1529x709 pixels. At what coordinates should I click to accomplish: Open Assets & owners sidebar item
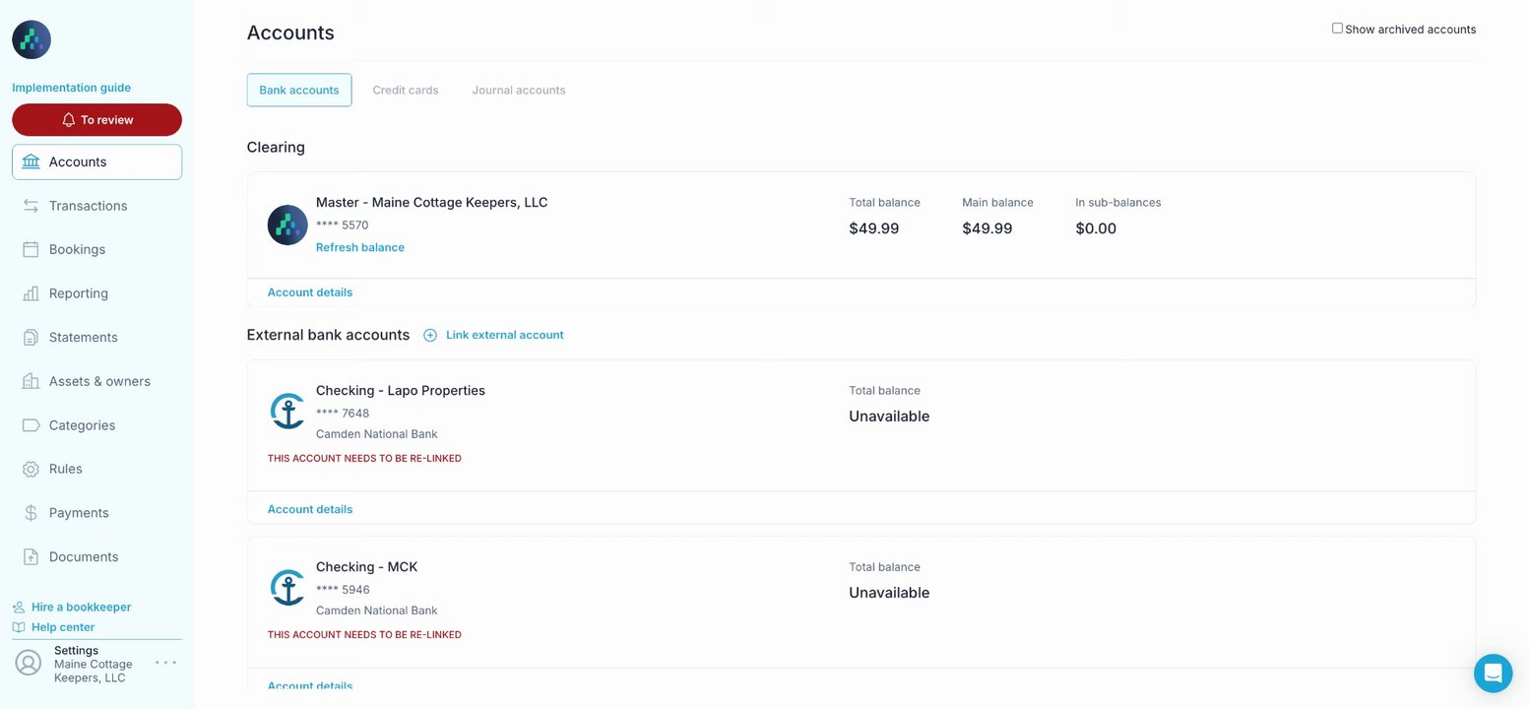coord(99,381)
